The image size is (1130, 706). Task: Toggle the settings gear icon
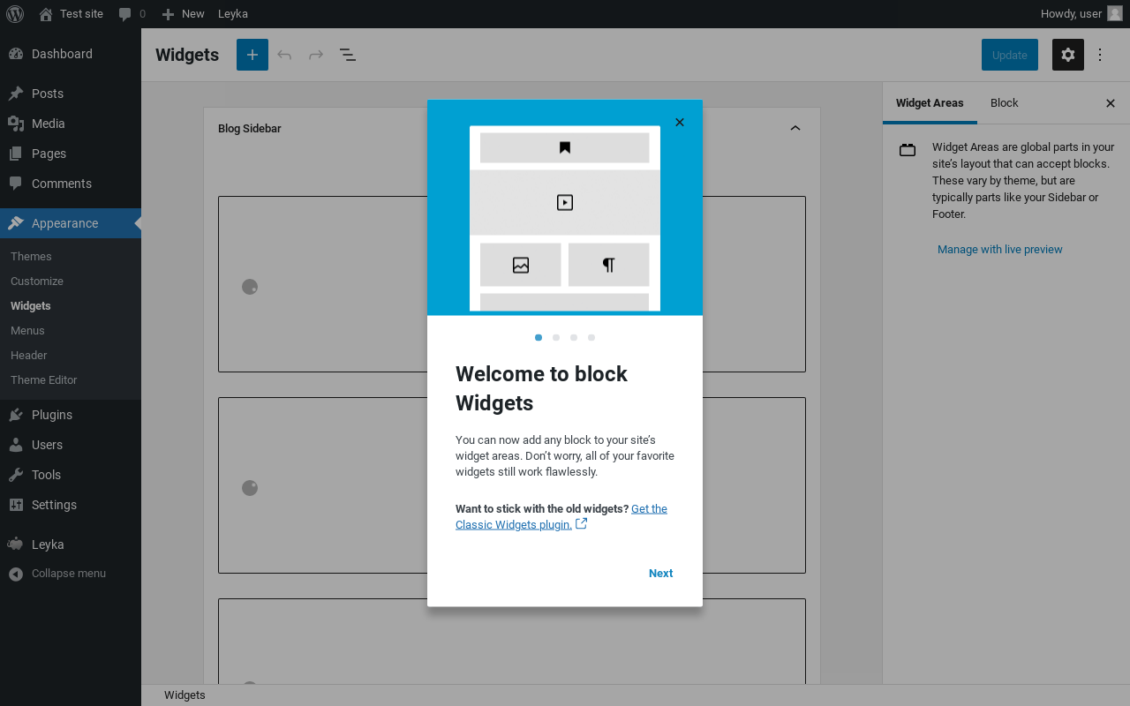1067,55
